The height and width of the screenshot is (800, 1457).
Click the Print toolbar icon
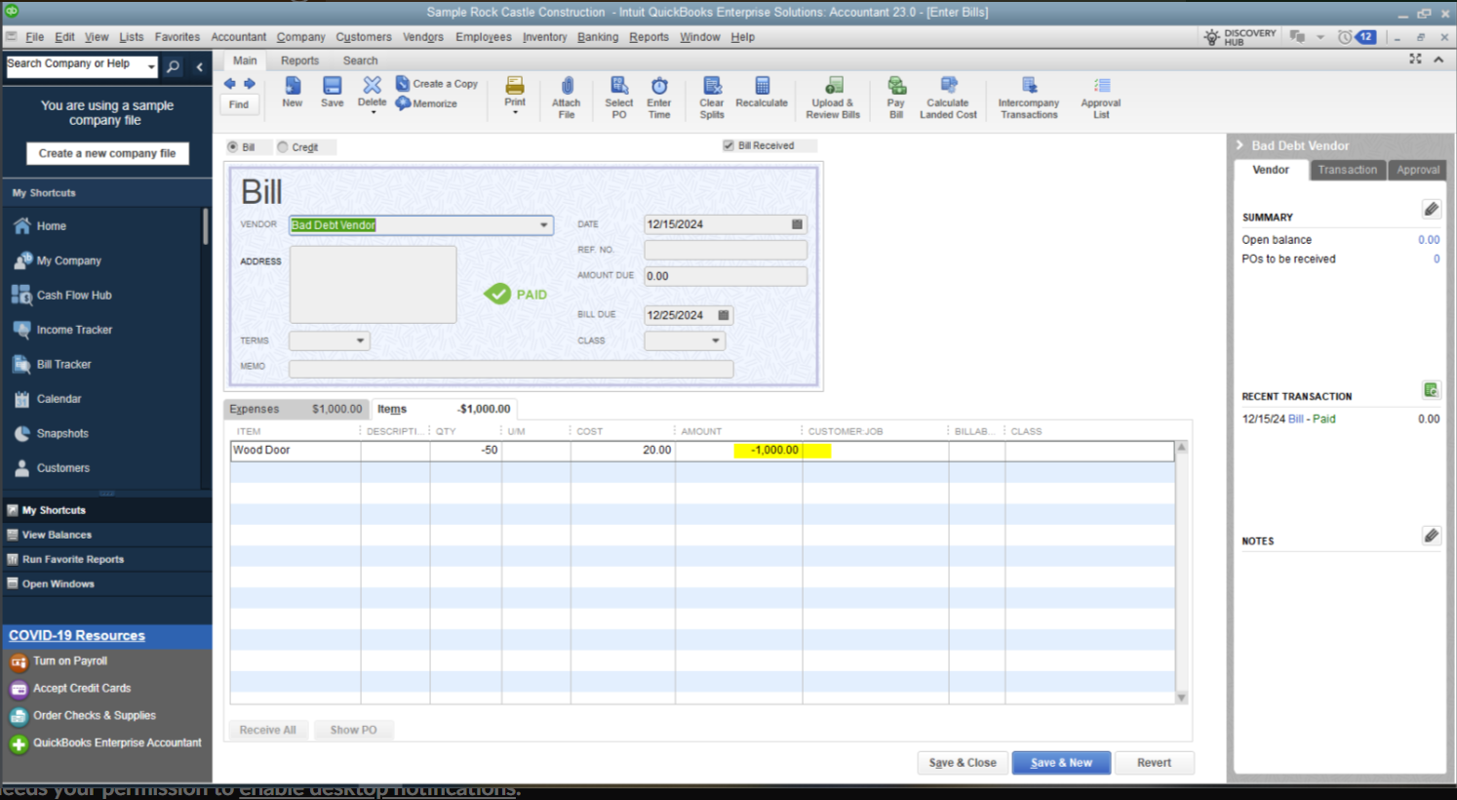pyautogui.click(x=515, y=86)
